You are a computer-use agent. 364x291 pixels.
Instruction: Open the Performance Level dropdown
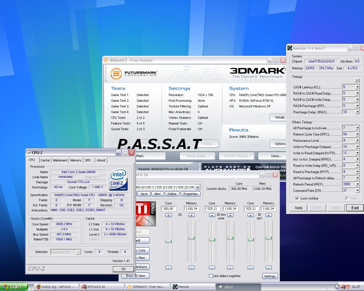pos(357,140)
